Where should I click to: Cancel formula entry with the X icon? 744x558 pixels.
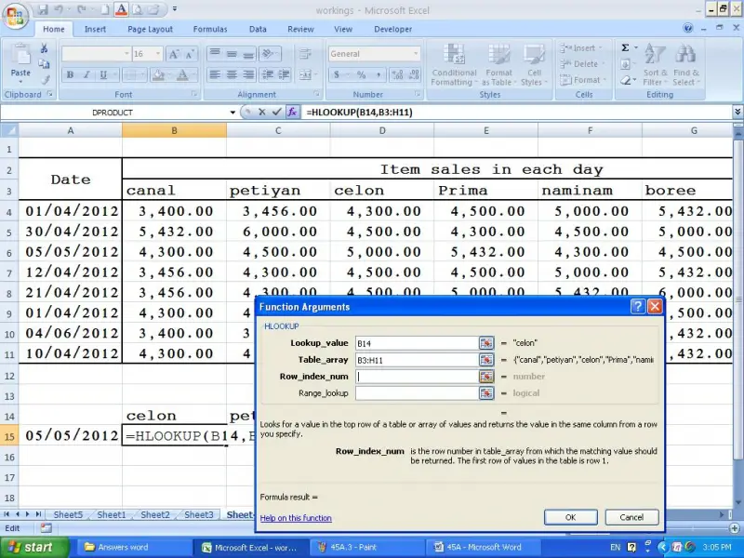pyautogui.click(x=262, y=113)
